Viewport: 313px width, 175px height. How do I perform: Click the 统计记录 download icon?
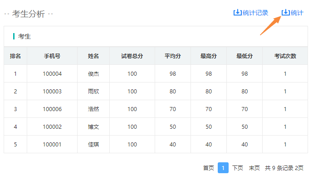coord(238,13)
